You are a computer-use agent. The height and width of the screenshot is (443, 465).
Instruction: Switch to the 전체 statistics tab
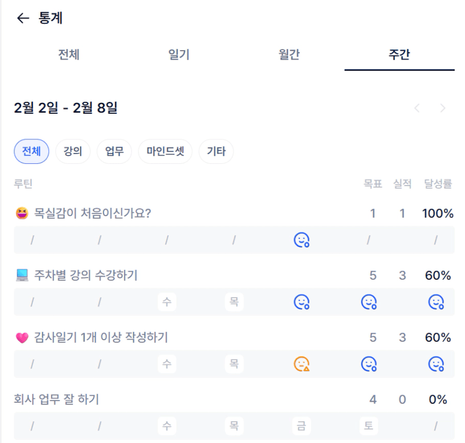[x=69, y=54]
